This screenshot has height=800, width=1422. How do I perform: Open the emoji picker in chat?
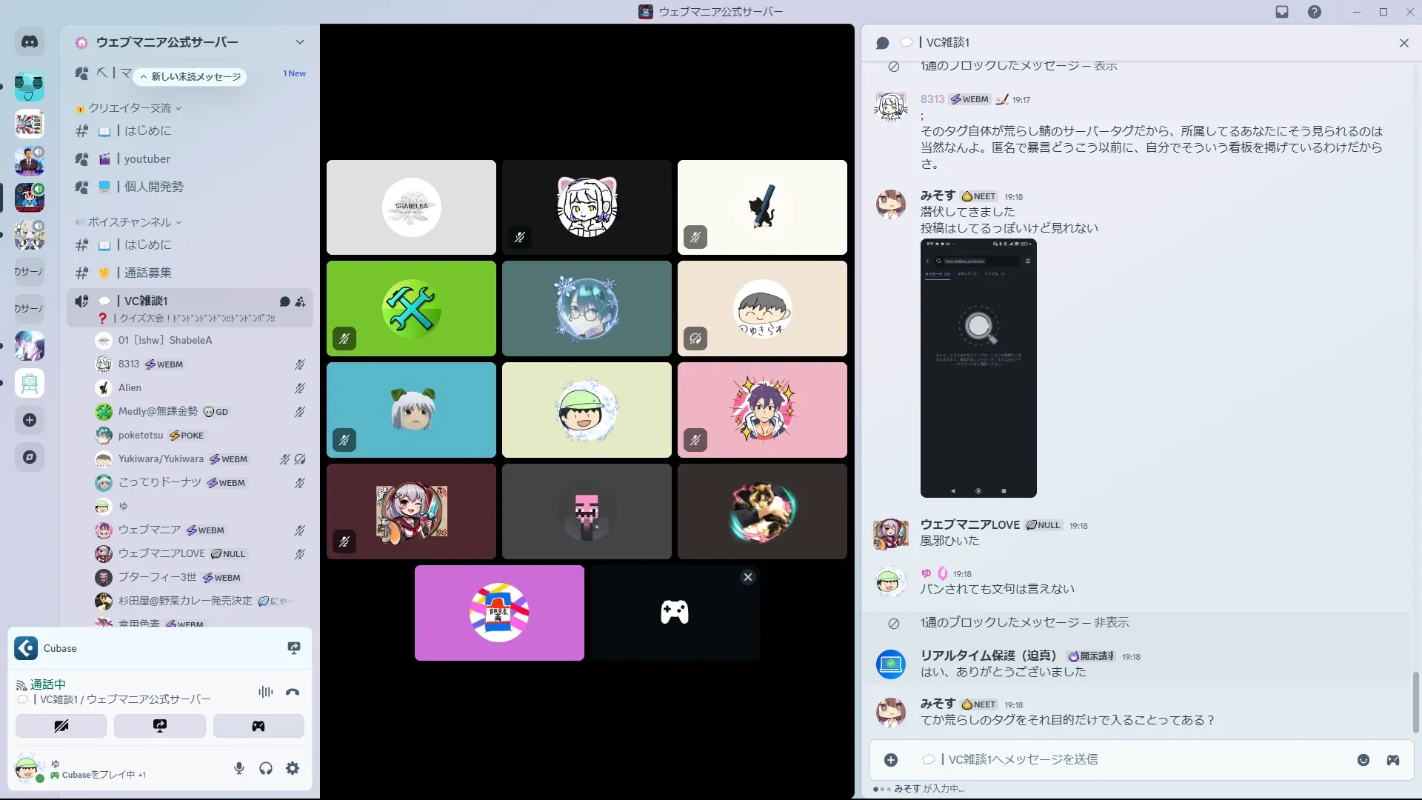click(1363, 760)
